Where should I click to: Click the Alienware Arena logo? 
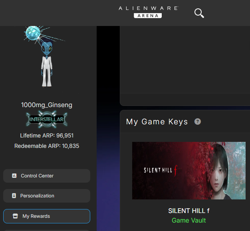[148, 12]
